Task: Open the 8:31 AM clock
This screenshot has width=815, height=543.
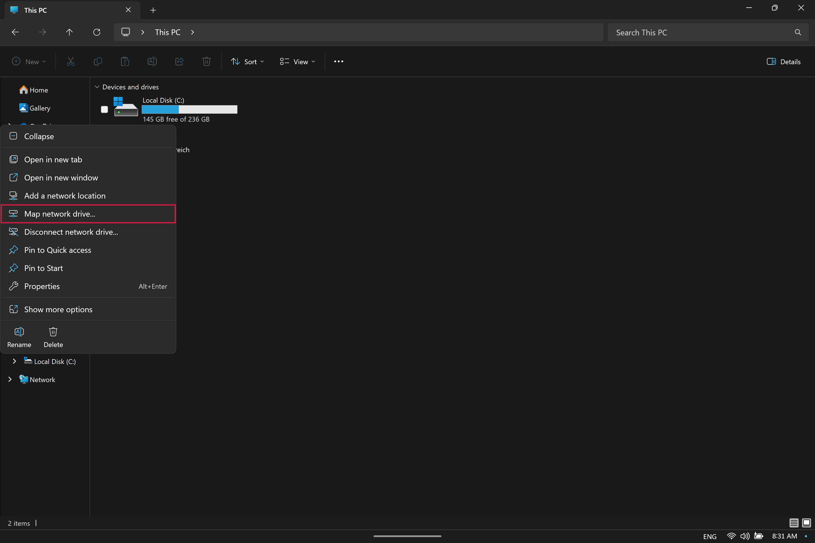Action: click(784, 536)
